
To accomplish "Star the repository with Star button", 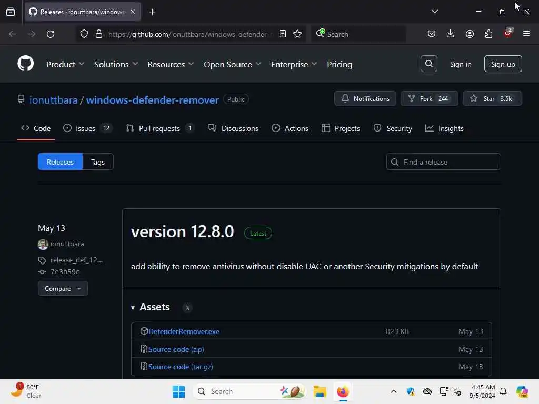I will click(492, 98).
